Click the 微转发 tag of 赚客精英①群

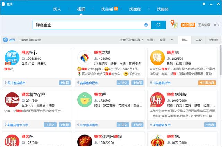click(41, 105)
